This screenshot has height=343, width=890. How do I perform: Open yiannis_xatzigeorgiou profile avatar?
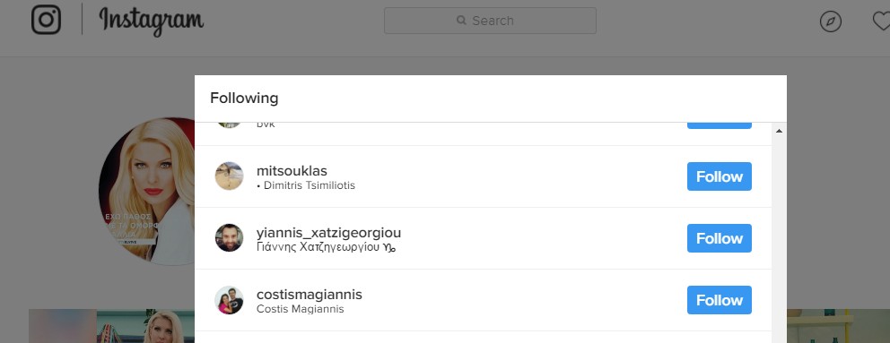click(230, 238)
